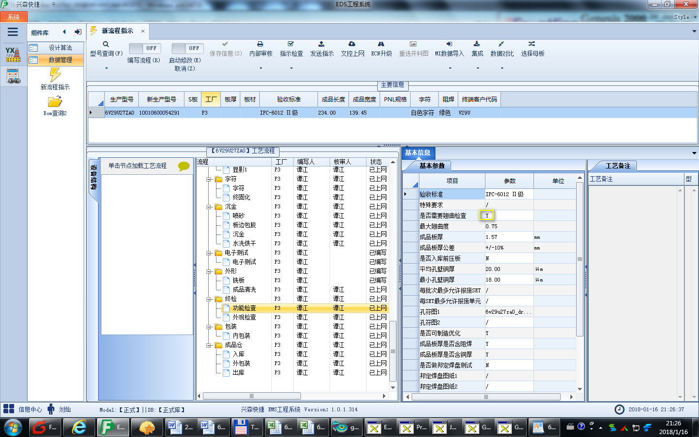Click the 最大翘曲度 value 0.75
Viewport: 699px width, 437px height.
coord(509,226)
